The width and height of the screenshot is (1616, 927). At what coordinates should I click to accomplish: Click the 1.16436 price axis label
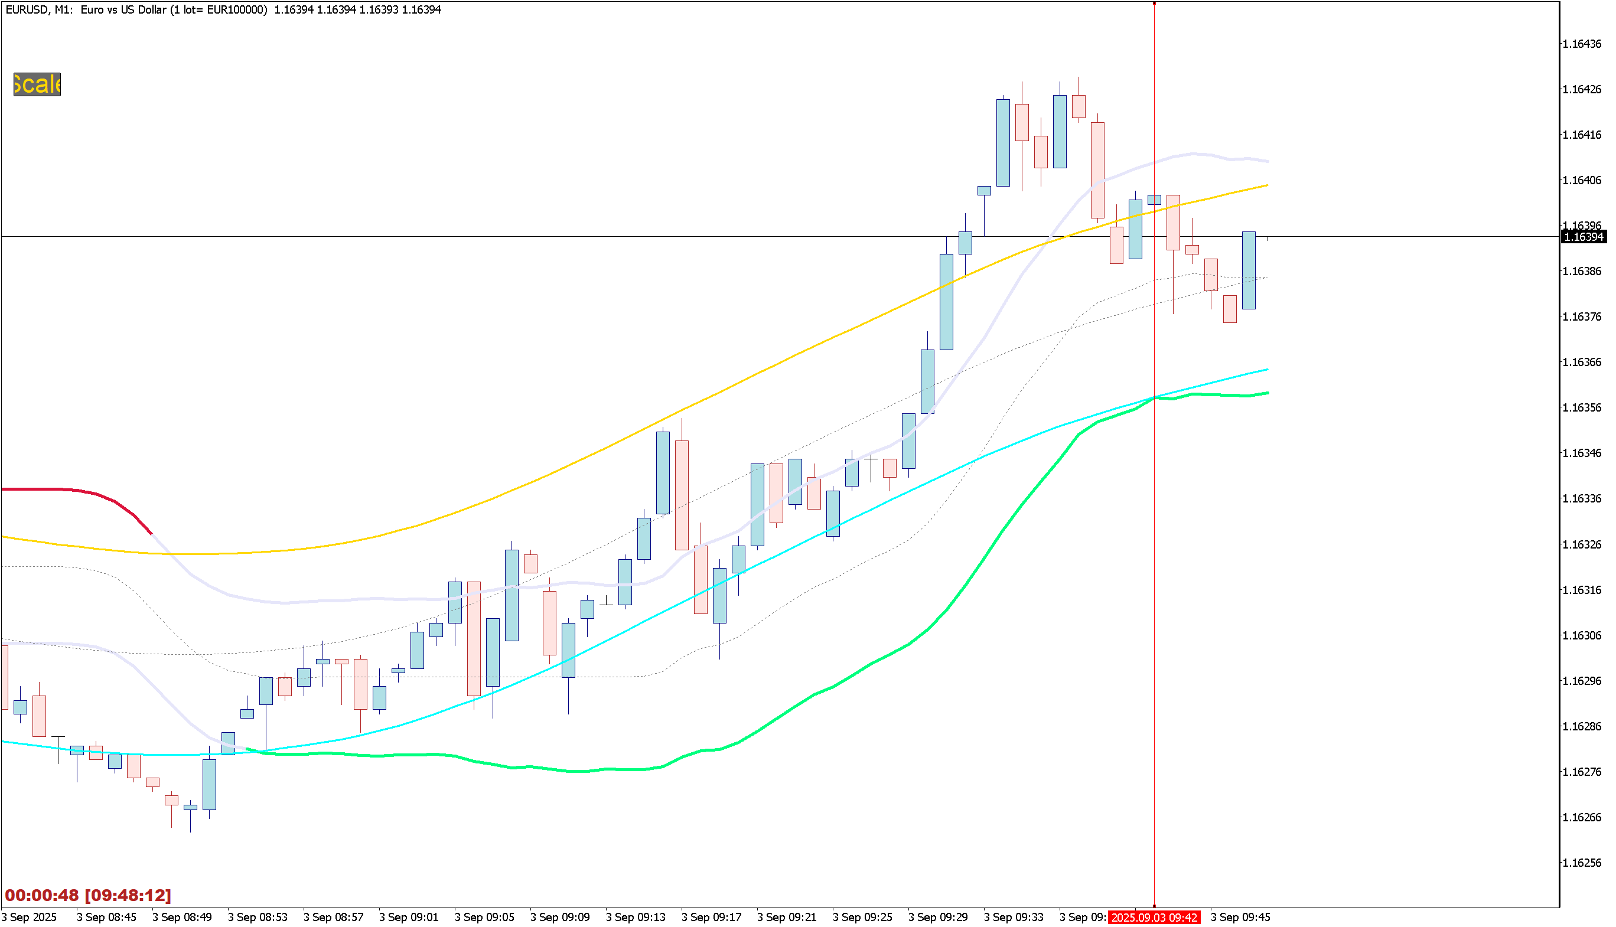click(x=1582, y=44)
